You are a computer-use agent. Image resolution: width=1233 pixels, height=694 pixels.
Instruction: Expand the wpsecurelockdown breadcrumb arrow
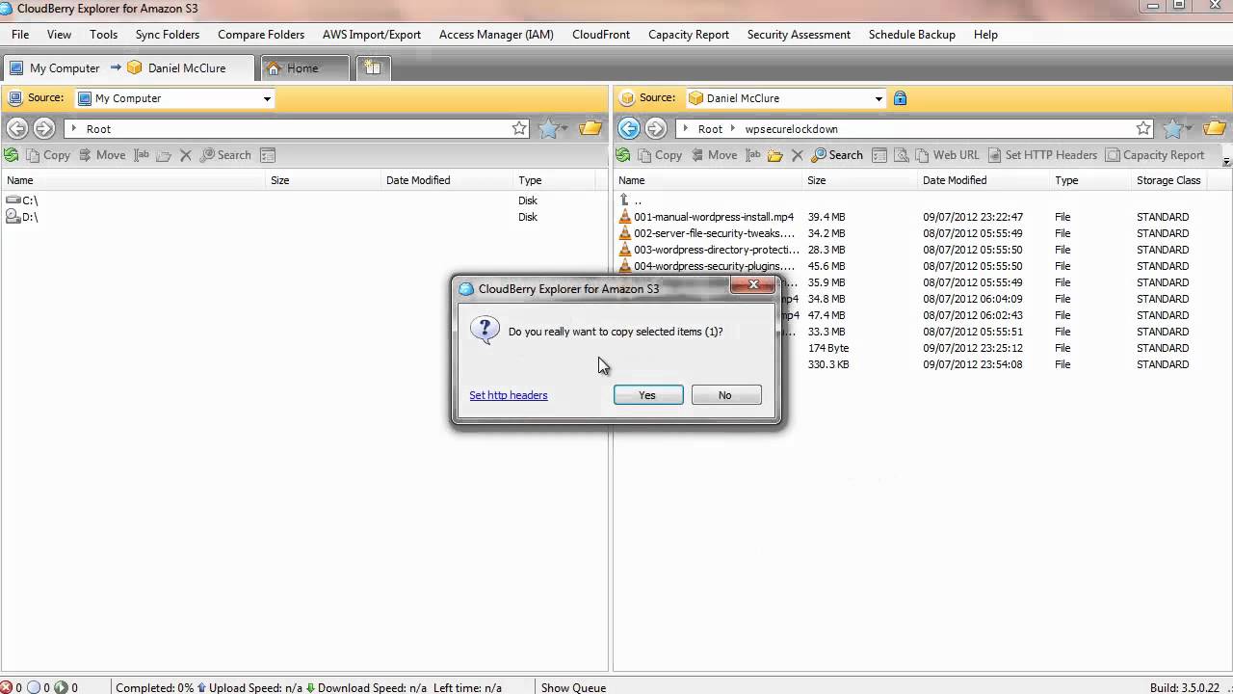pyautogui.click(x=734, y=128)
